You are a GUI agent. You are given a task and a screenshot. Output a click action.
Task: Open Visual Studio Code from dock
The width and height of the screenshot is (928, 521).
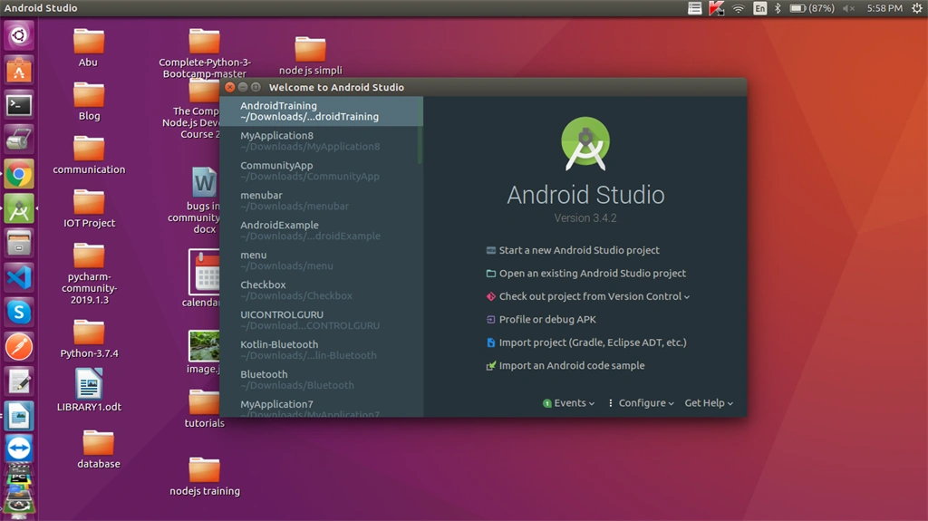coord(19,277)
